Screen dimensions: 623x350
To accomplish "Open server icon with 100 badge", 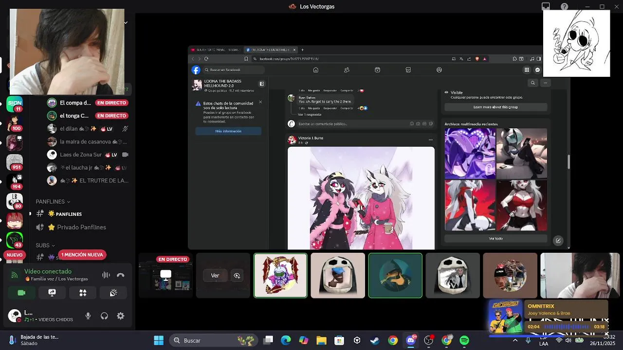I will tap(15, 122).
